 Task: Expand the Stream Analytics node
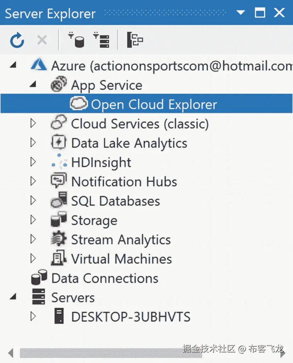(x=33, y=239)
